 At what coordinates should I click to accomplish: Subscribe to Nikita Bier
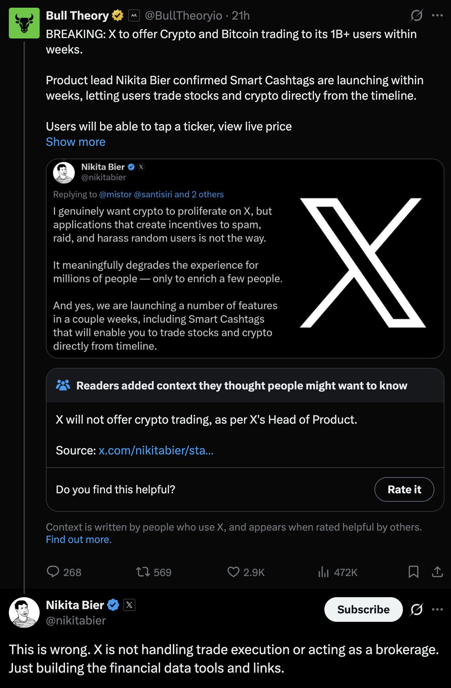click(x=363, y=609)
